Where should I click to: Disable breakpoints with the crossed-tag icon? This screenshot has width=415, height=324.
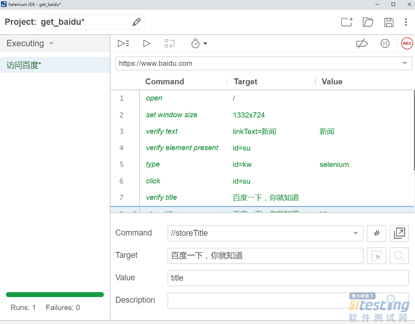tap(362, 43)
